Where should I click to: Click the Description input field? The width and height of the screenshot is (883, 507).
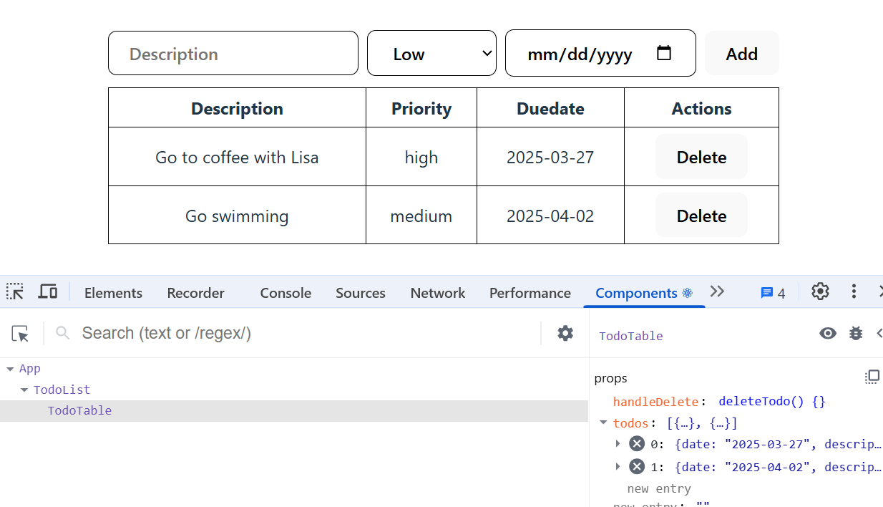[x=233, y=53]
